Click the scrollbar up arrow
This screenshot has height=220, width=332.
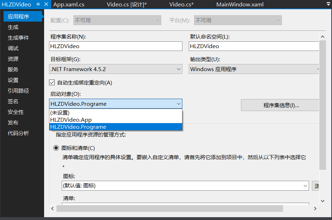click(322, 36)
